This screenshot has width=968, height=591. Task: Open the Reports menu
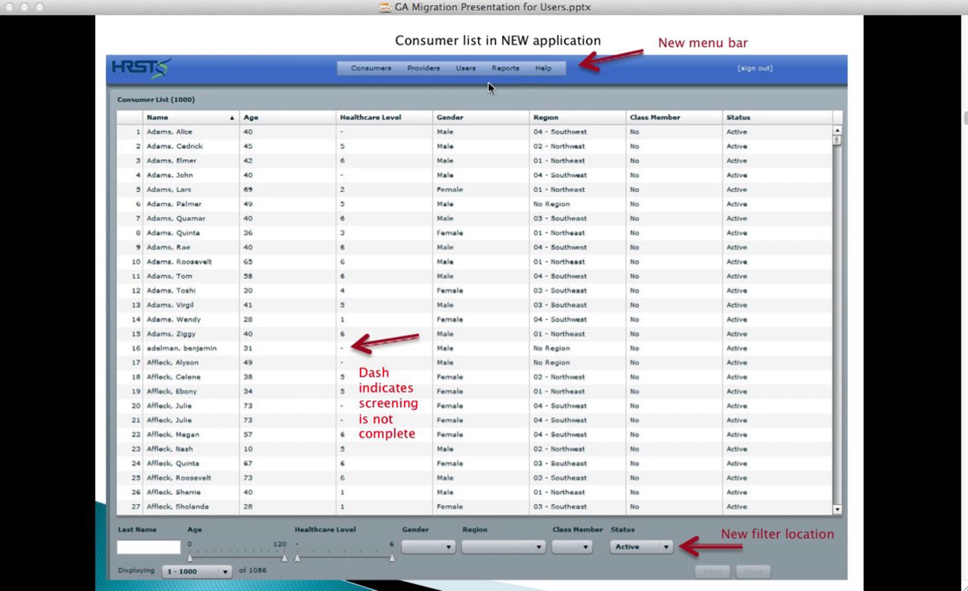(505, 68)
